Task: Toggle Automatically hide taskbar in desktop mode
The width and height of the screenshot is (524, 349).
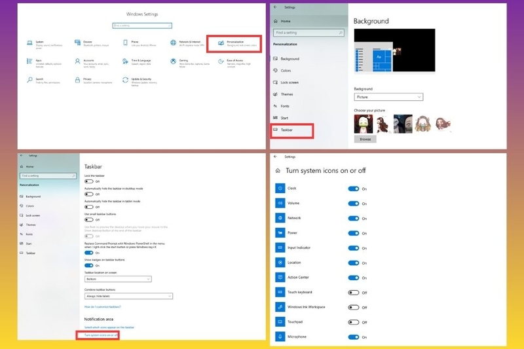Action: 89,194
